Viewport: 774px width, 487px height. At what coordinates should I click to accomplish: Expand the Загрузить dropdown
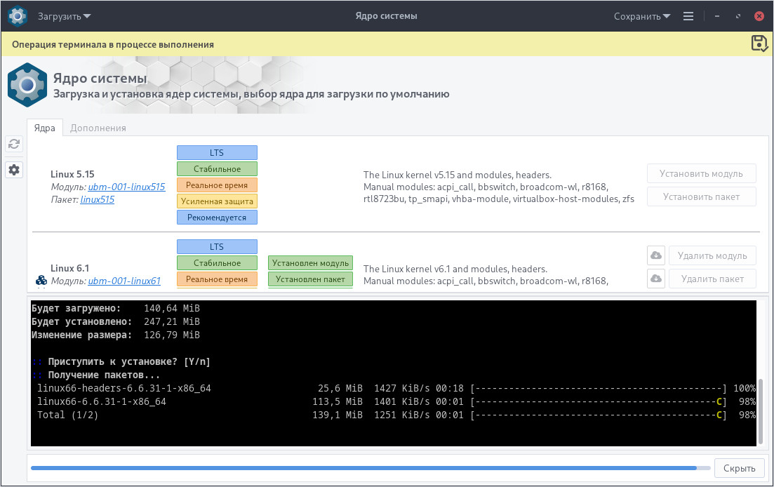click(x=64, y=16)
